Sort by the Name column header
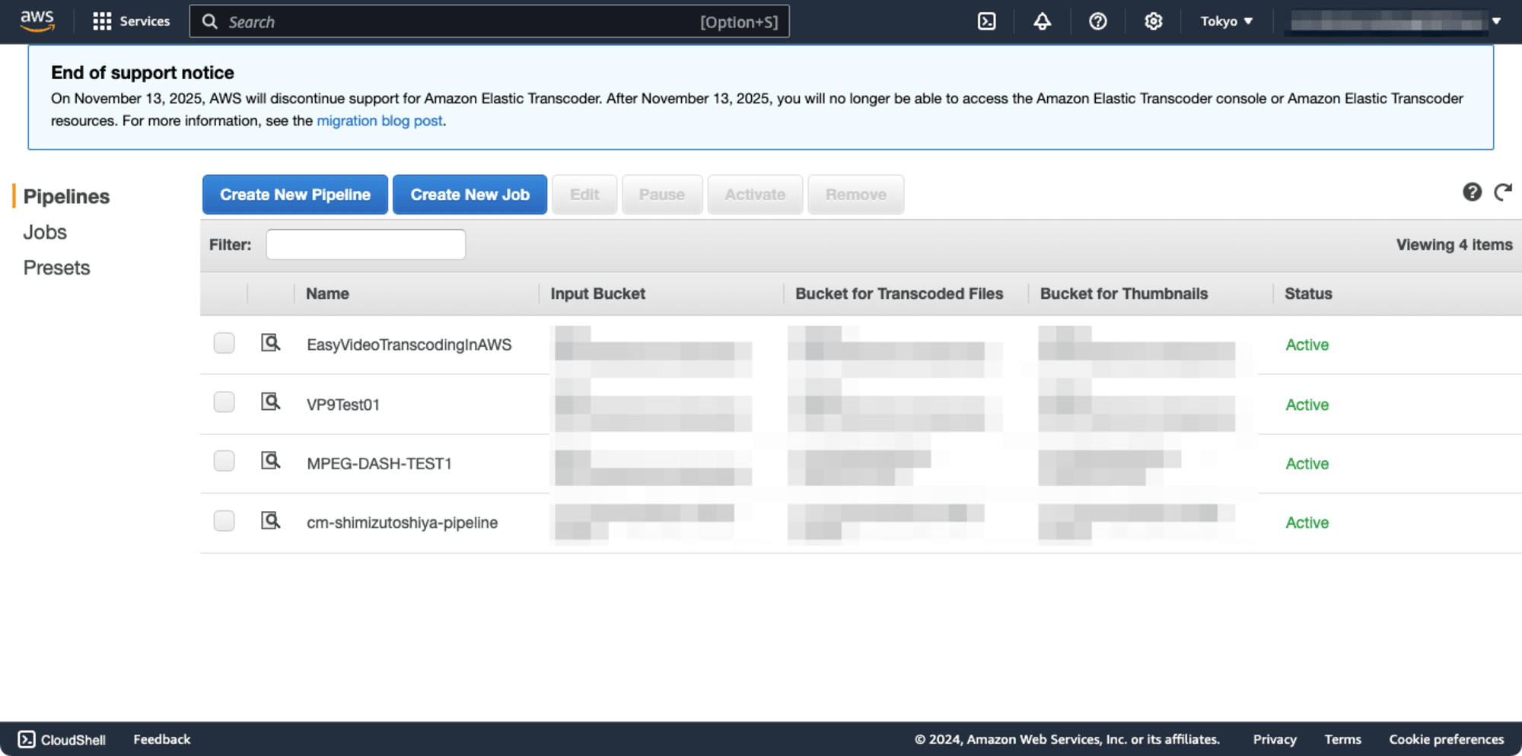This screenshot has height=756, width=1522. click(327, 294)
